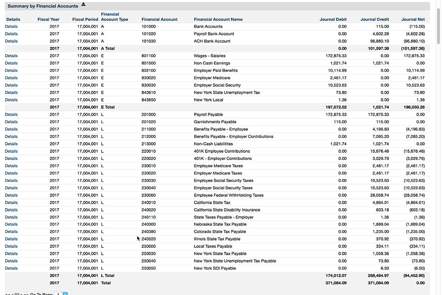
Task: View Details of ACH Bank Account
Action: tap(11, 41)
